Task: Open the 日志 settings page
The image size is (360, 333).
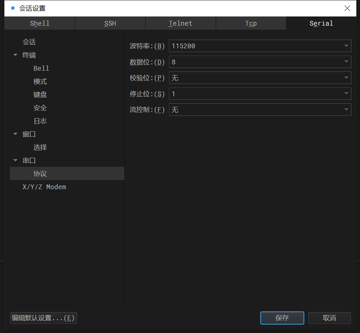Action: pos(40,121)
